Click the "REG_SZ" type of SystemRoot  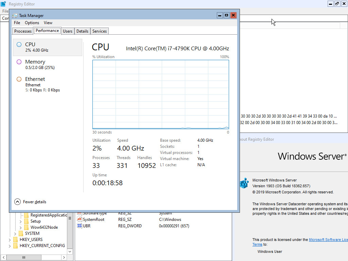point(125,220)
